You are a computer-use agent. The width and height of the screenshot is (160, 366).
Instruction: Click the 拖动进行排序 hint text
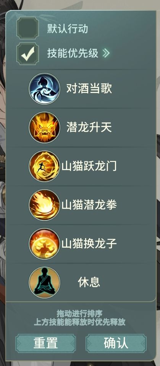pyautogui.click(x=80, y=314)
